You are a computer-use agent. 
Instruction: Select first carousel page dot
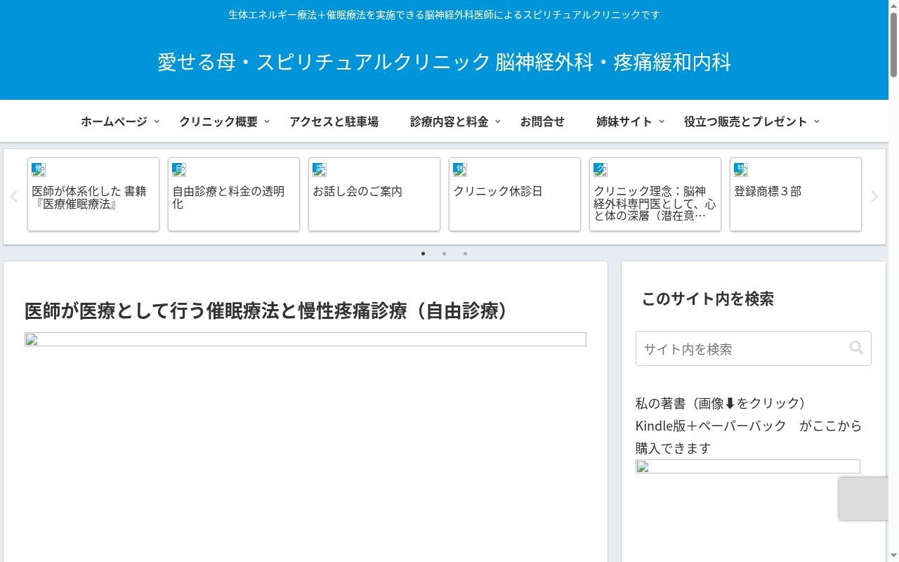(423, 254)
